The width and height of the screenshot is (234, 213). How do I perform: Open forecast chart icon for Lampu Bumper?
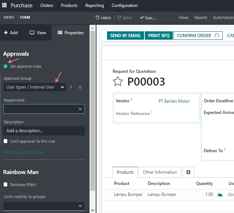[220, 194]
